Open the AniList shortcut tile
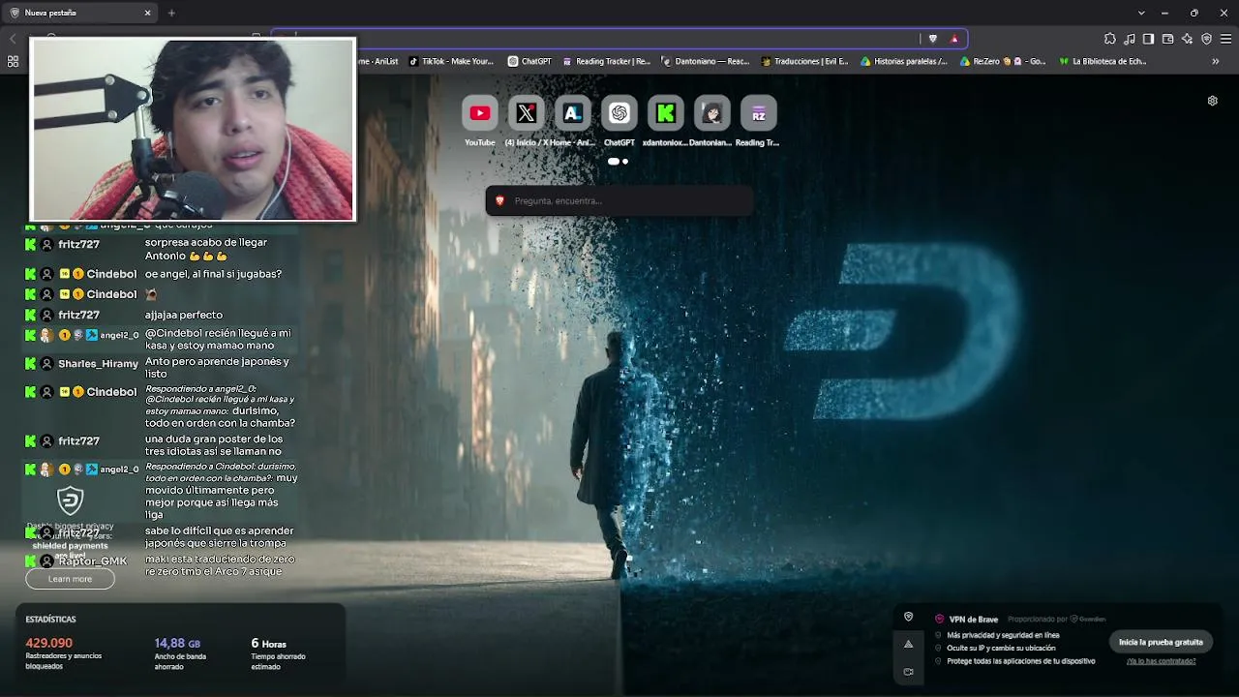 pos(572,113)
